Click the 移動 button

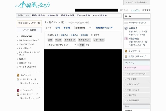[x=82, y=45]
